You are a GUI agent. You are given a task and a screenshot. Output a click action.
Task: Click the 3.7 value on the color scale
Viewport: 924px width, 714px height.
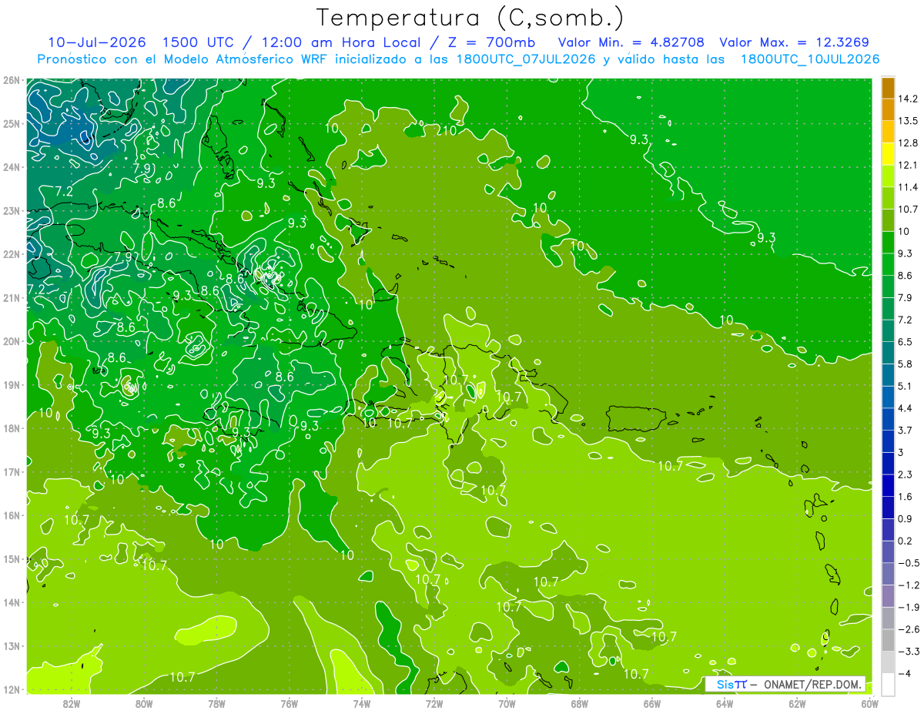pyautogui.click(x=906, y=430)
